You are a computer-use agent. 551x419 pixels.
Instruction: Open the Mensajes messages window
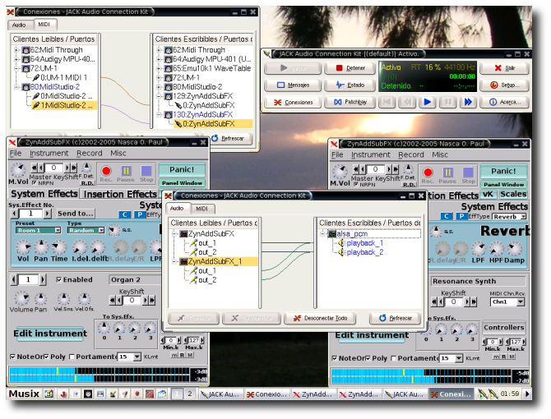(x=292, y=85)
